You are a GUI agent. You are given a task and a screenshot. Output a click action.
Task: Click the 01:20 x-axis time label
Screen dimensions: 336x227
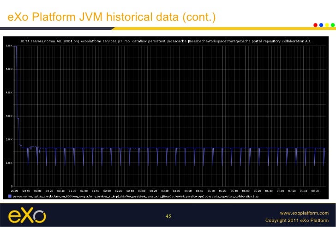84,191
